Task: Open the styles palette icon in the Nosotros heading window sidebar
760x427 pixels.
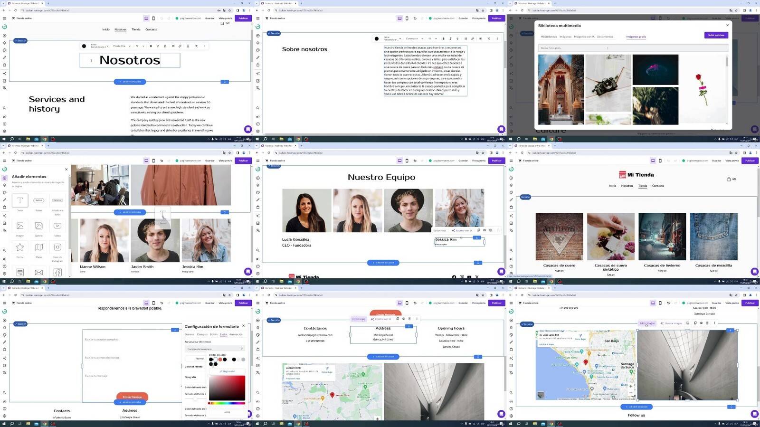Action: pos(4,50)
